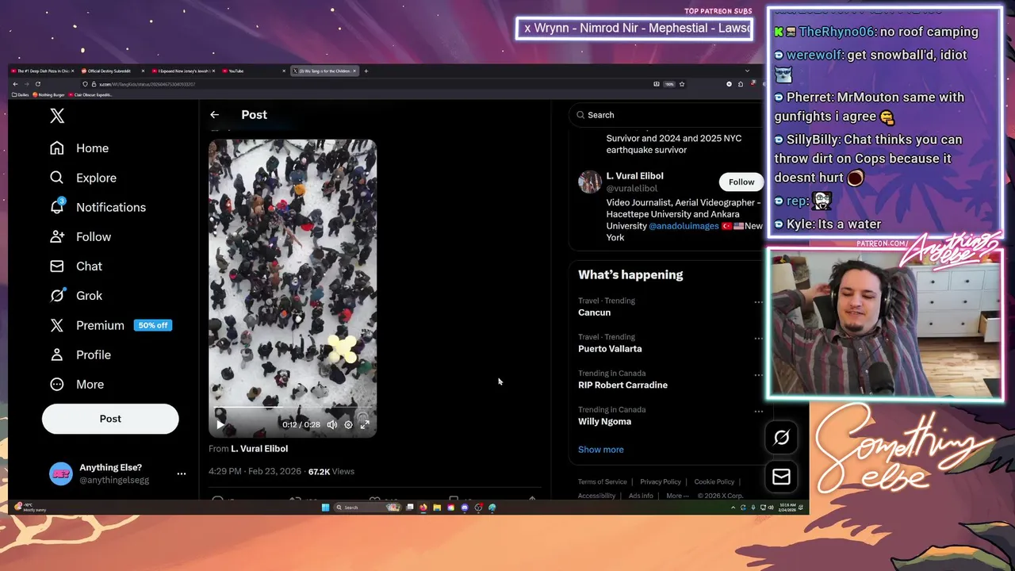The width and height of the screenshot is (1015, 571).
Task: Open the Privacy Policy link
Action: [661, 482]
